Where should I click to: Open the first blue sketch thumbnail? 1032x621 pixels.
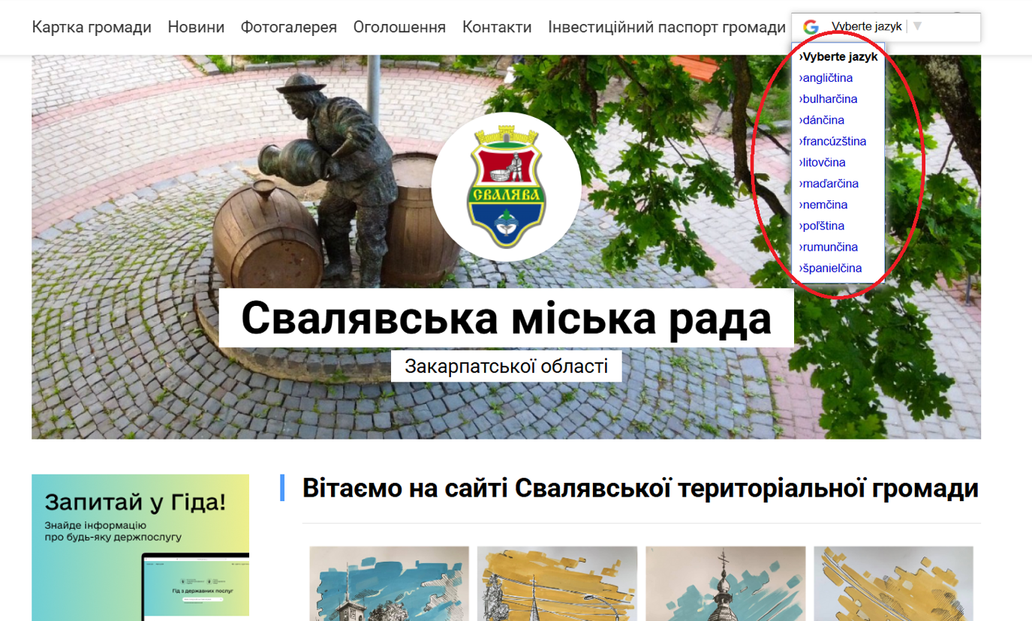pos(389,583)
